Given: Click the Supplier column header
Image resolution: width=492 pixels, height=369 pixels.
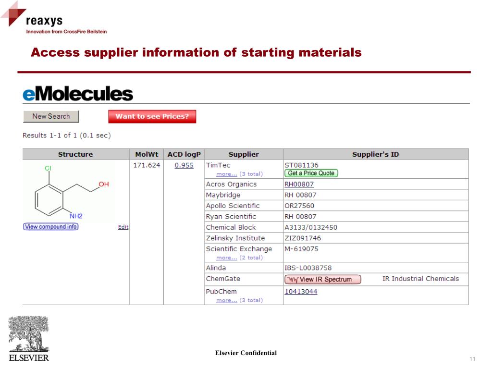Looking at the screenshot, I should click(244, 154).
